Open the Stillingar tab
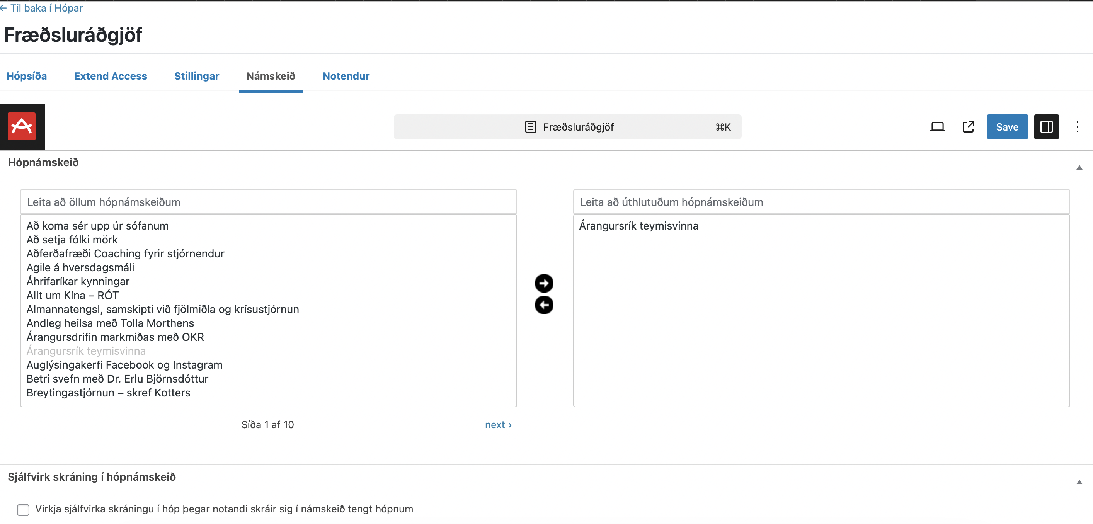The width and height of the screenshot is (1093, 524). click(x=196, y=76)
